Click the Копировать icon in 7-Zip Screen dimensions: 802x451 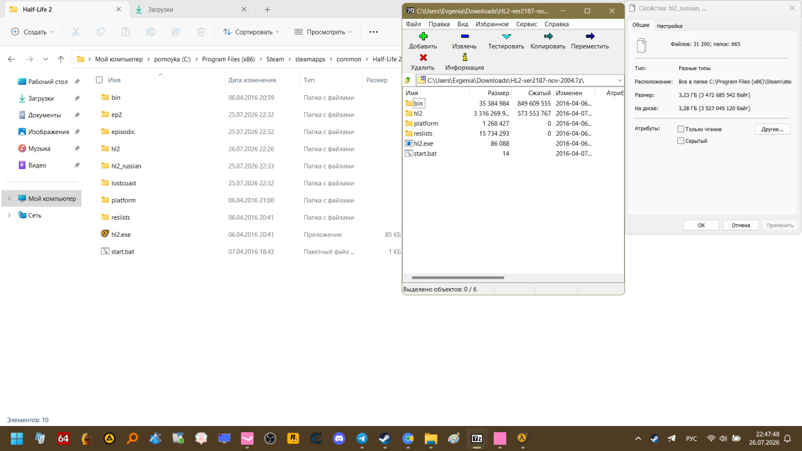point(548,36)
